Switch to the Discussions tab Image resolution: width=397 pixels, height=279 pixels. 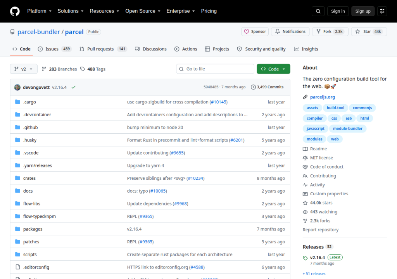click(151, 49)
